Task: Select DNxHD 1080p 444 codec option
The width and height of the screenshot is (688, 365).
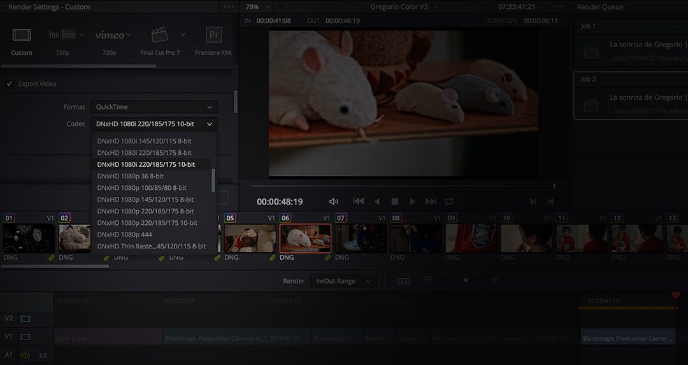Action: click(125, 234)
